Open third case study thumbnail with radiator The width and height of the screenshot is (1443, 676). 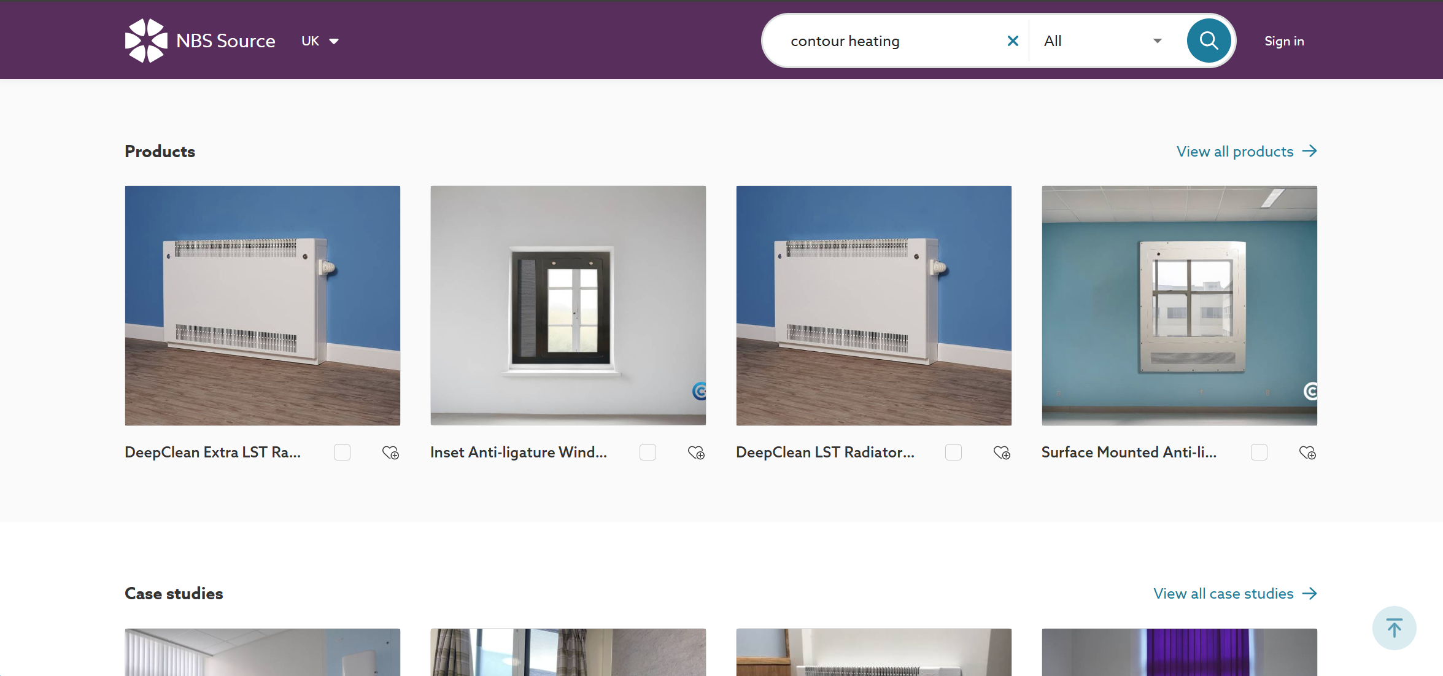tap(874, 652)
